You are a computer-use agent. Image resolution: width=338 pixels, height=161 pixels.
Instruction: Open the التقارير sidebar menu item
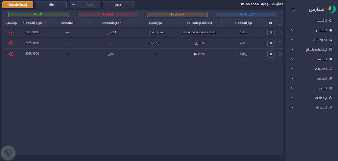[x=311, y=88]
